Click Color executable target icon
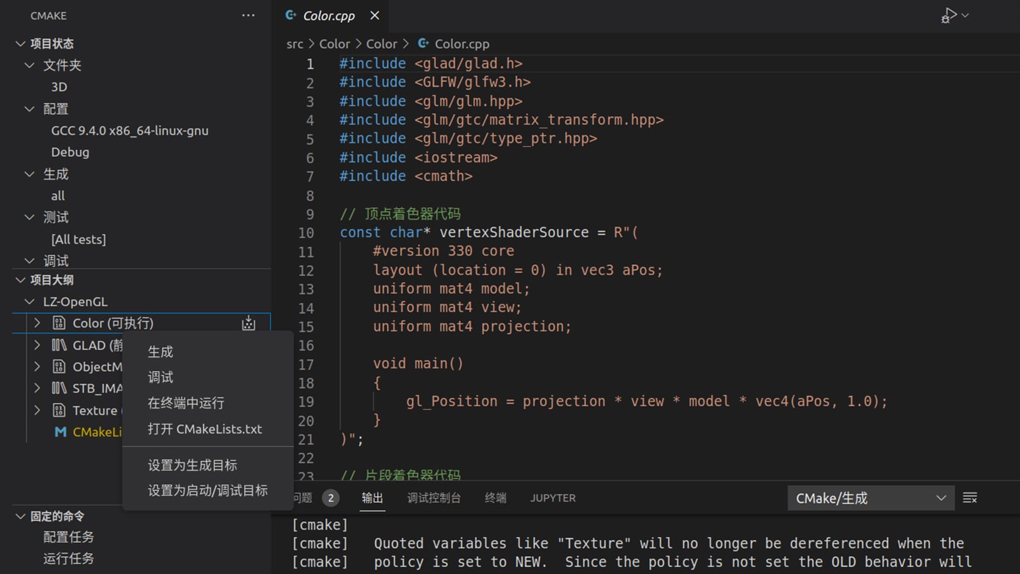 pyautogui.click(x=59, y=323)
